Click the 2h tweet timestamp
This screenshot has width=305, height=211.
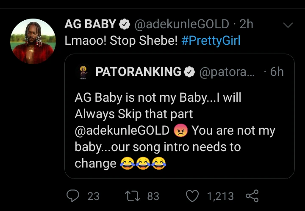(x=246, y=25)
